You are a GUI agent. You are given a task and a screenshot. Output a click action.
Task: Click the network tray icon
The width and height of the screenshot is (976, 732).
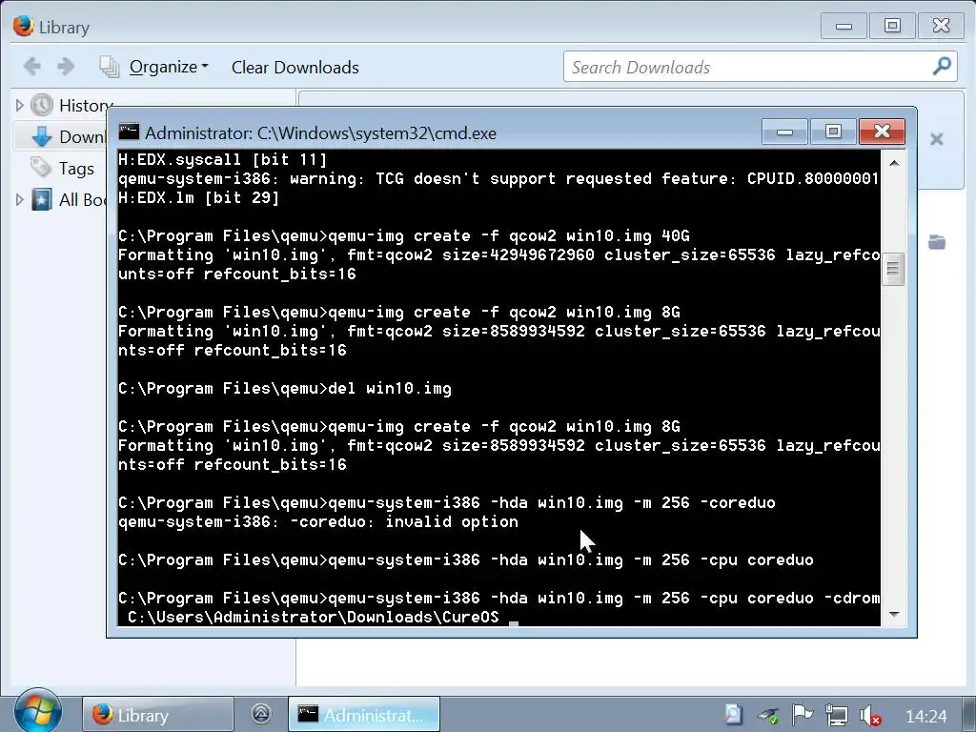tap(837, 715)
